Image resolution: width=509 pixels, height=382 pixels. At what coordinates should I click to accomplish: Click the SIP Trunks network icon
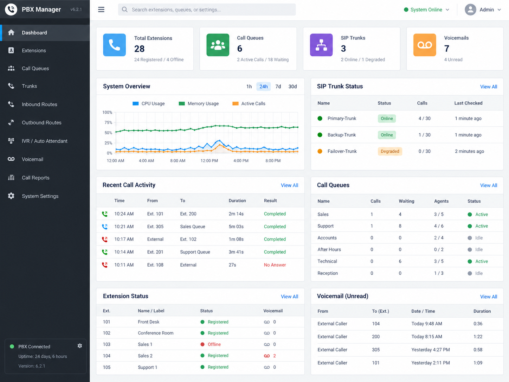[321, 45]
